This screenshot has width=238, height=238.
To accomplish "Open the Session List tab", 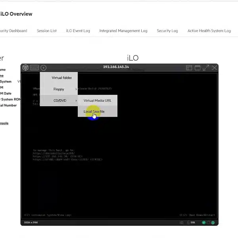I will tap(46, 31).
